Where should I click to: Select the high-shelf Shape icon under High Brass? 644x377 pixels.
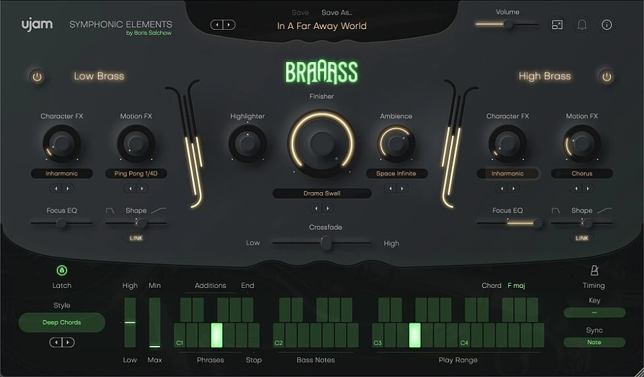pyautogui.click(x=604, y=211)
